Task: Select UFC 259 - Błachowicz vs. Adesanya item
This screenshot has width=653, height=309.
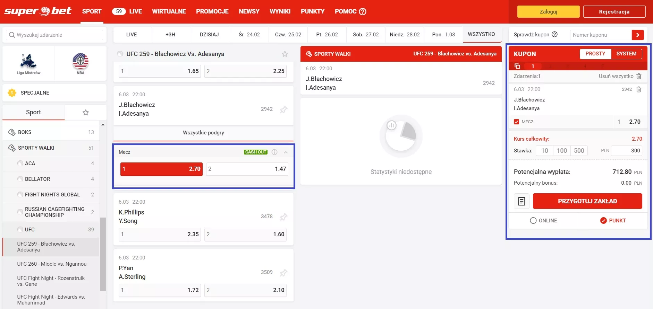Action: [51, 247]
